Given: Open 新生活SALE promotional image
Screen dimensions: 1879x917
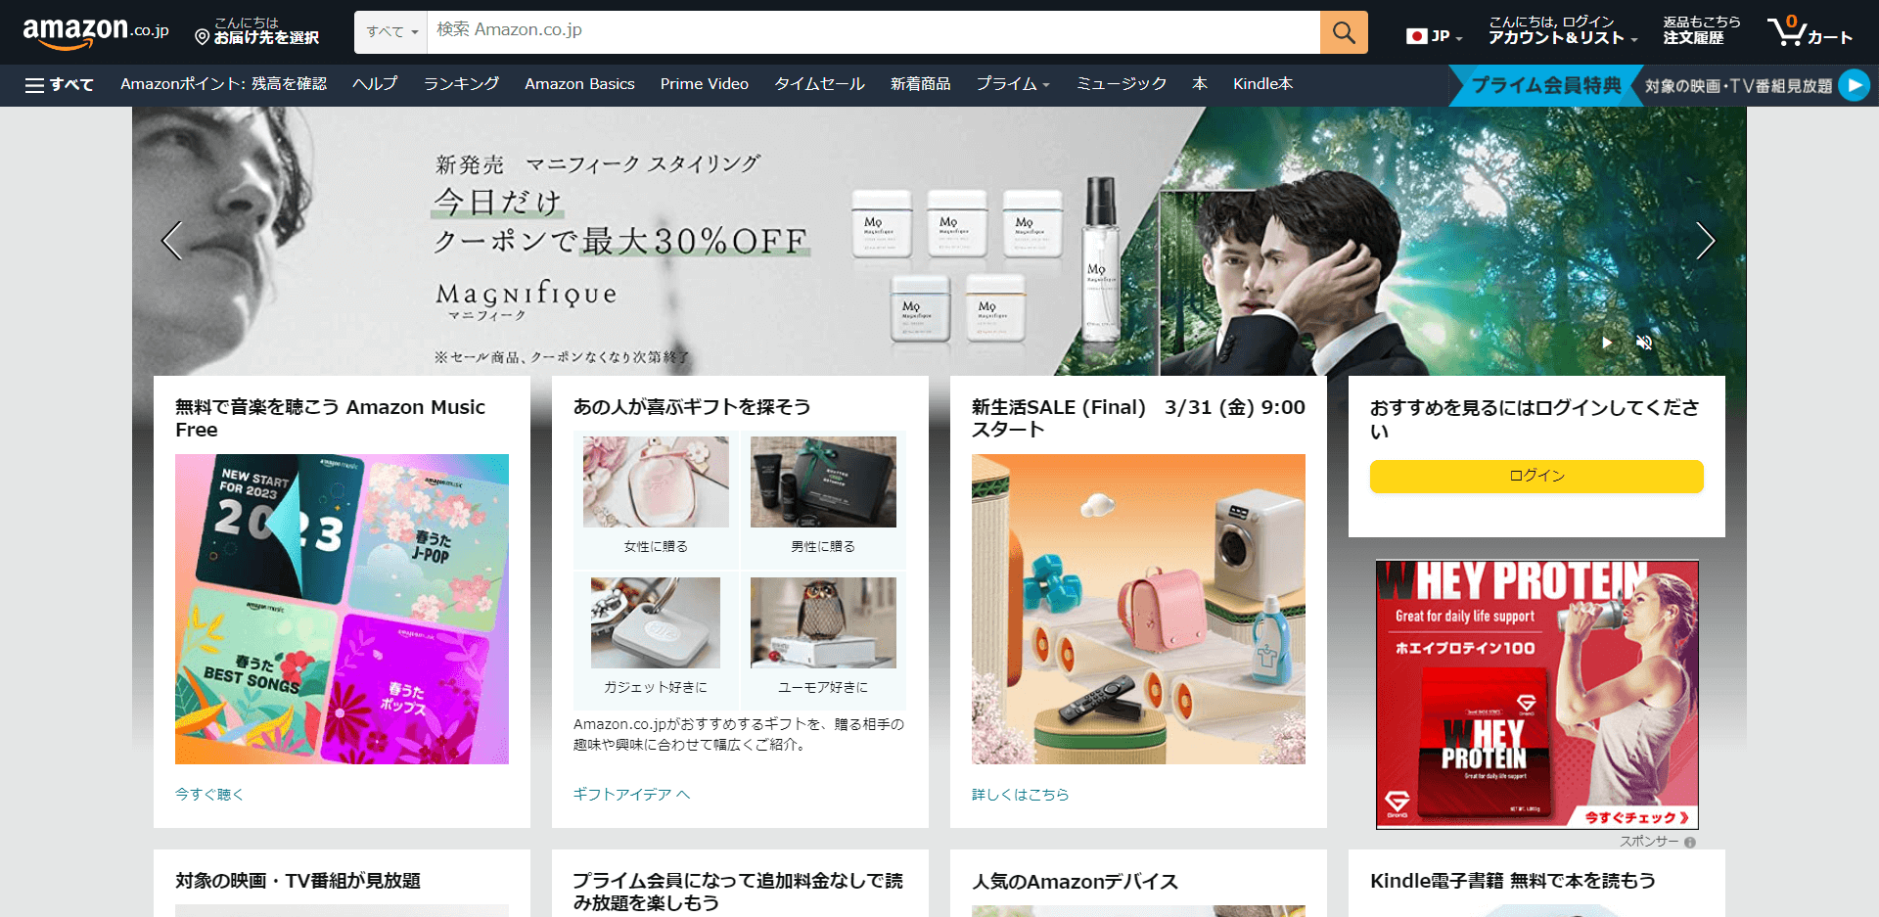Looking at the screenshot, I should (1138, 609).
